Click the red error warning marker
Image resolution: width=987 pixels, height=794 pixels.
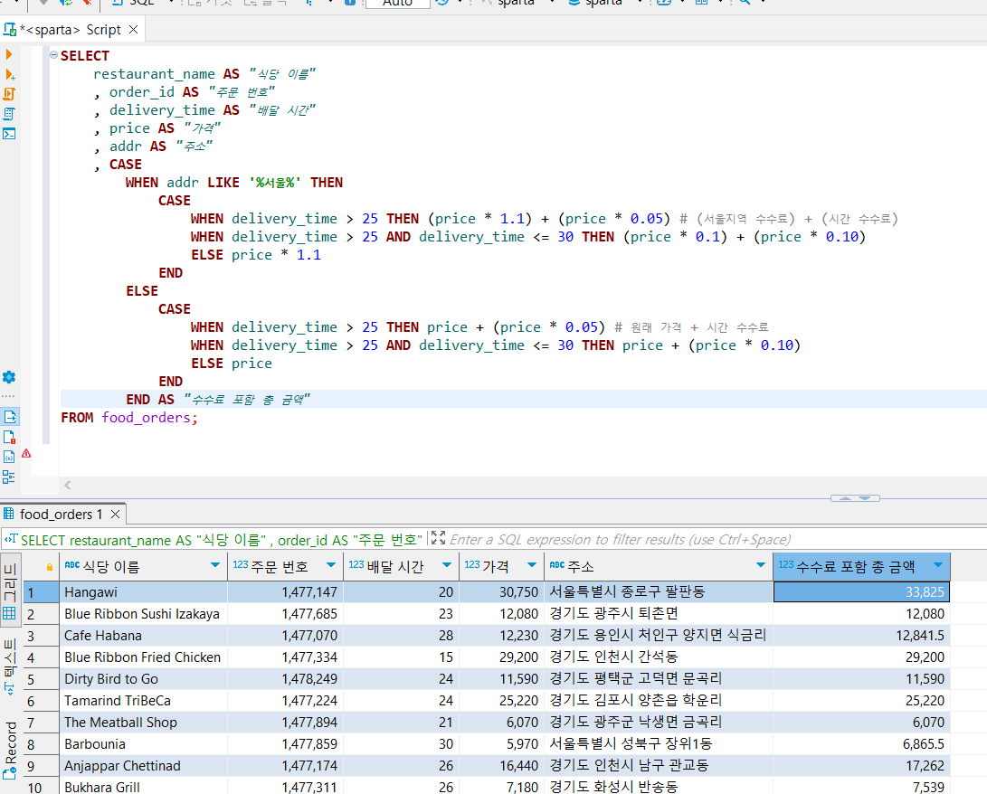[26, 453]
